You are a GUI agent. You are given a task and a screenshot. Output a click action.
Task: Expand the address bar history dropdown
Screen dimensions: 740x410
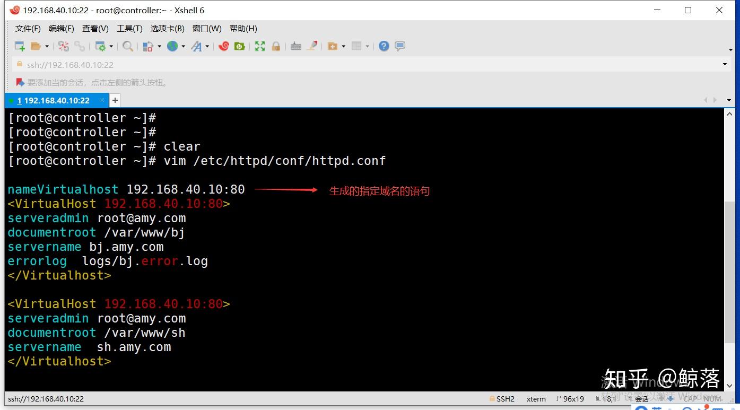[725, 65]
